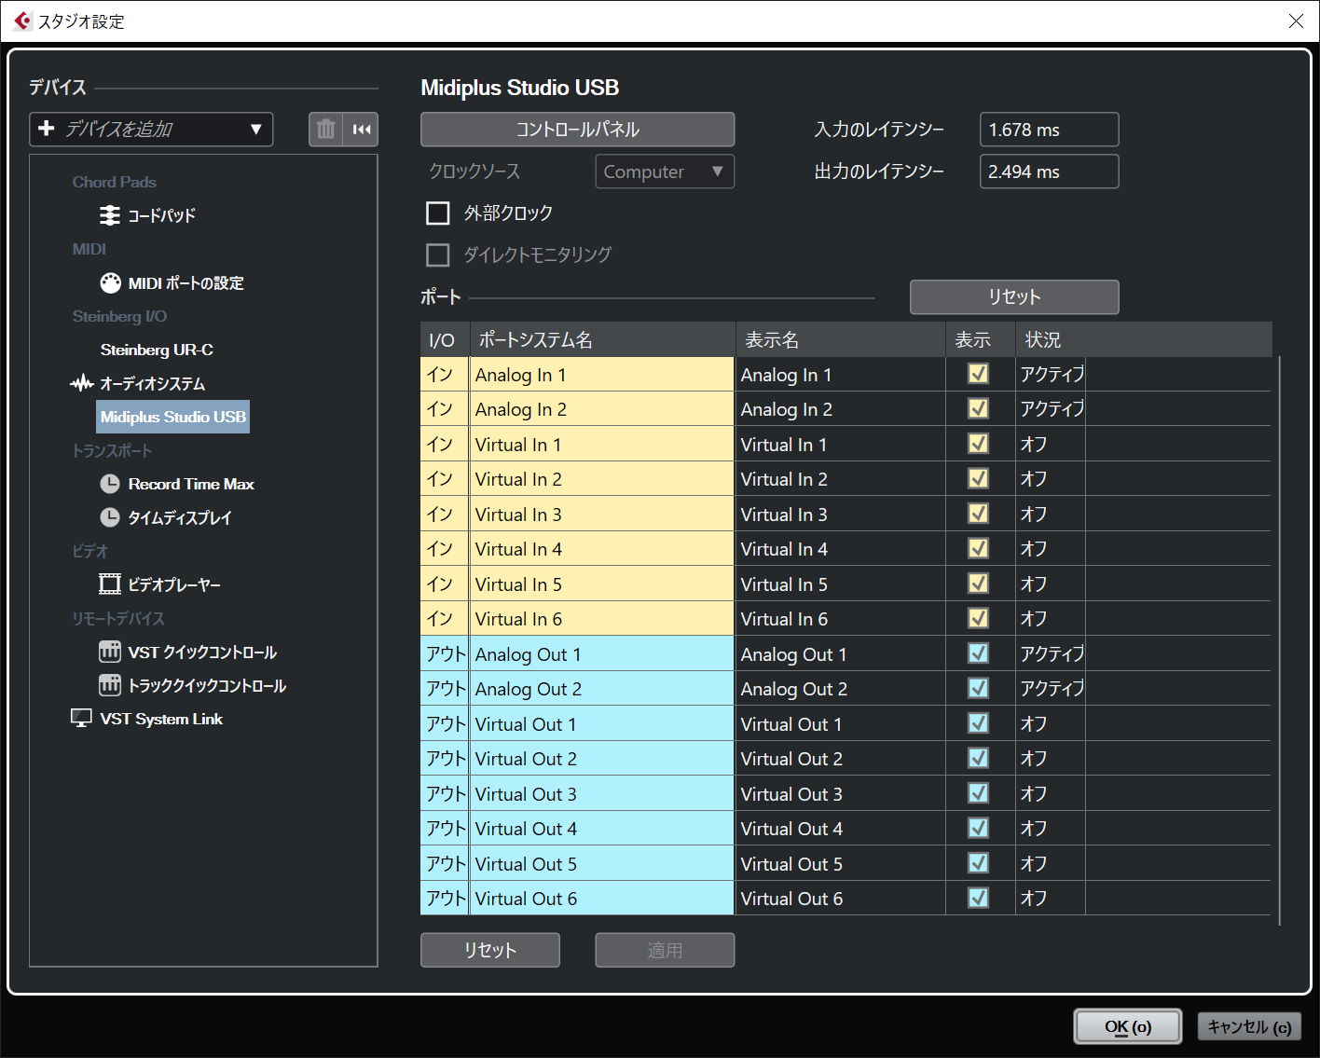The height and width of the screenshot is (1058, 1320).
Task: Click port system name Virtual In 2
Action: pos(602,479)
